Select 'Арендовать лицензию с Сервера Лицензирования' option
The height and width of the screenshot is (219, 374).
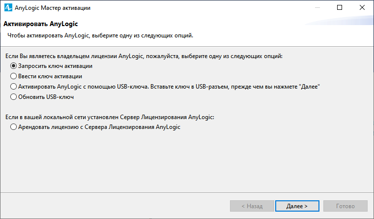pyautogui.click(x=13, y=127)
